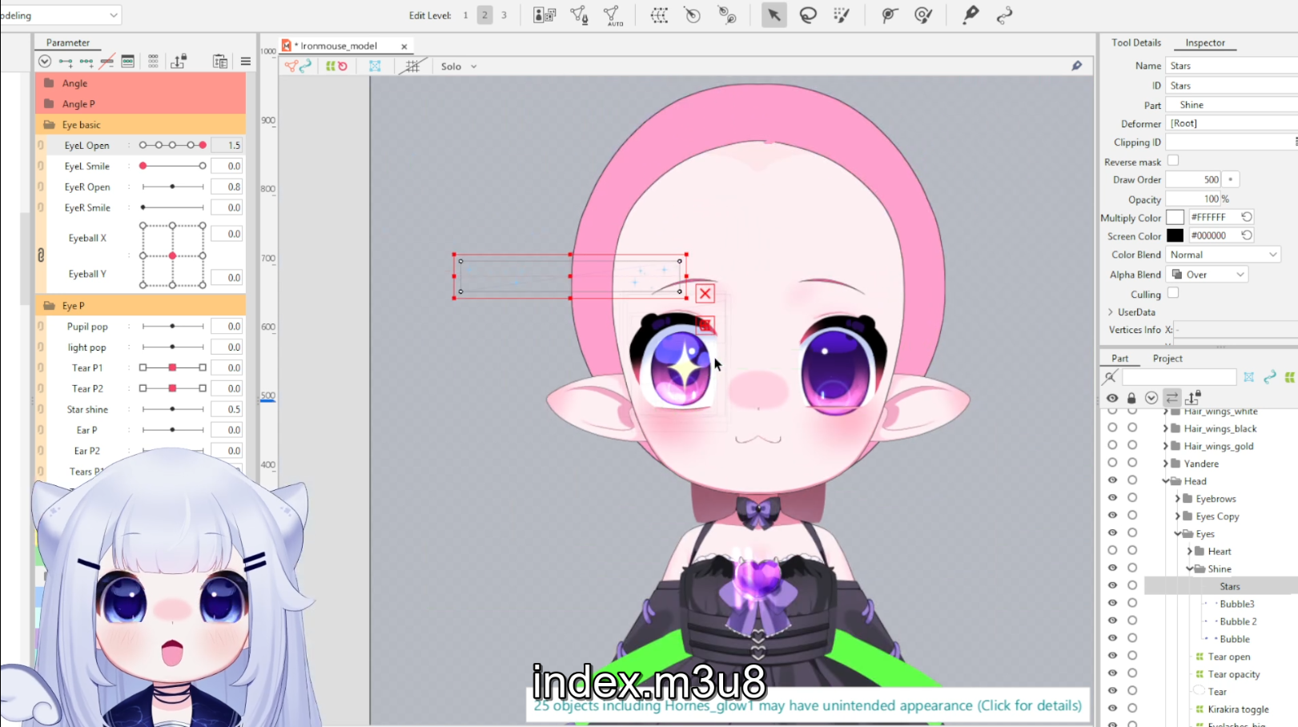Click the canvas grid display icon
The height and width of the screenshot is (727, 1298).
(412, 66)
